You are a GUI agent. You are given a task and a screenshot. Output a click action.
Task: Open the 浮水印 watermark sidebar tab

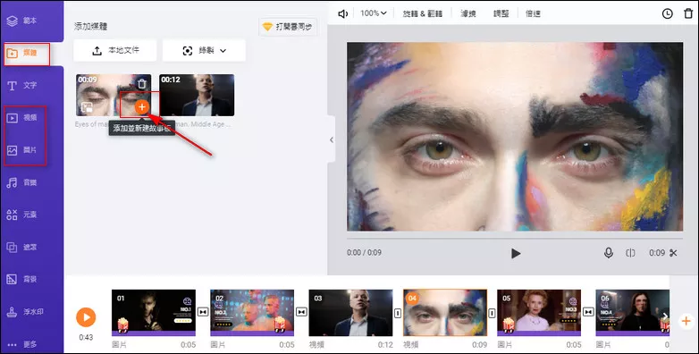pyautogui.click(x=25, y=312)
